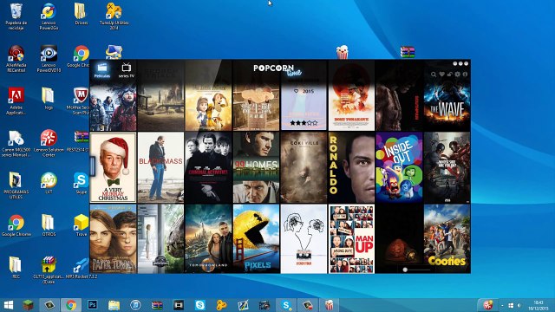This screenshot has height=312, width=555.
Task: Open the LVT desktop shortcut
Action: click(x=49, y=183)
